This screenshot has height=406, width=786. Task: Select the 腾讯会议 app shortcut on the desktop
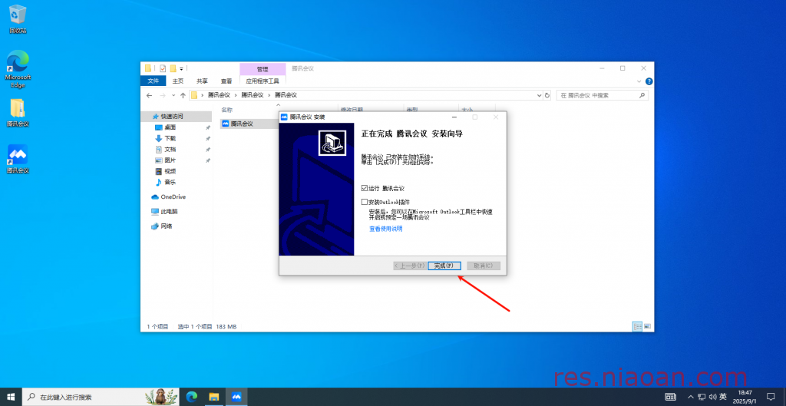[x=18, y=159]
